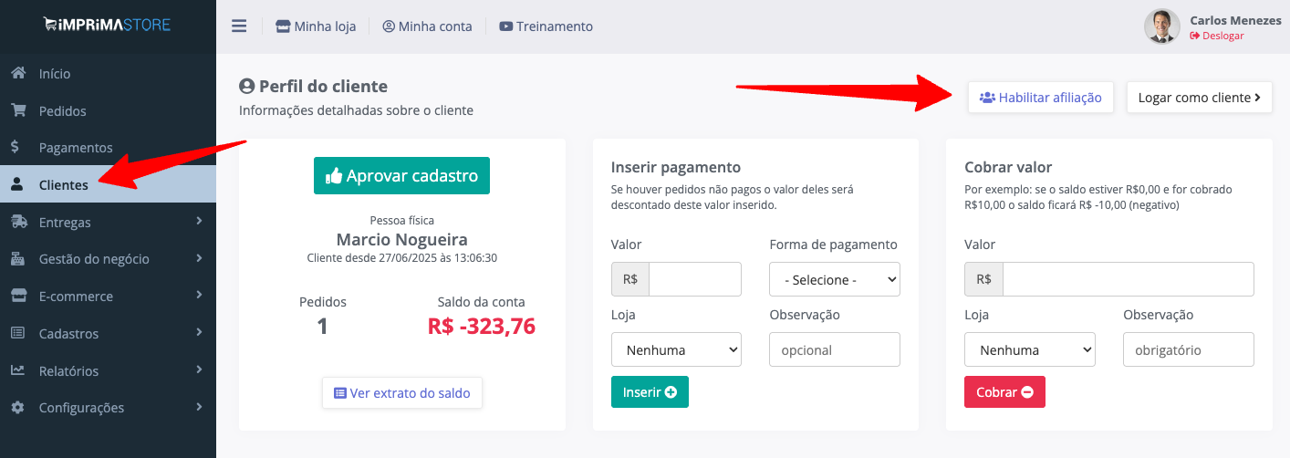
Task: Click the Início home icon
Action: pyautogui.click(x=17, y=73)
